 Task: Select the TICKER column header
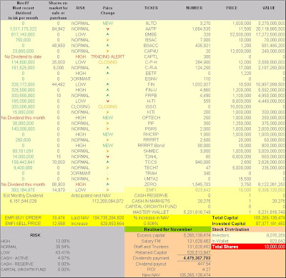(x=151, y=8)
